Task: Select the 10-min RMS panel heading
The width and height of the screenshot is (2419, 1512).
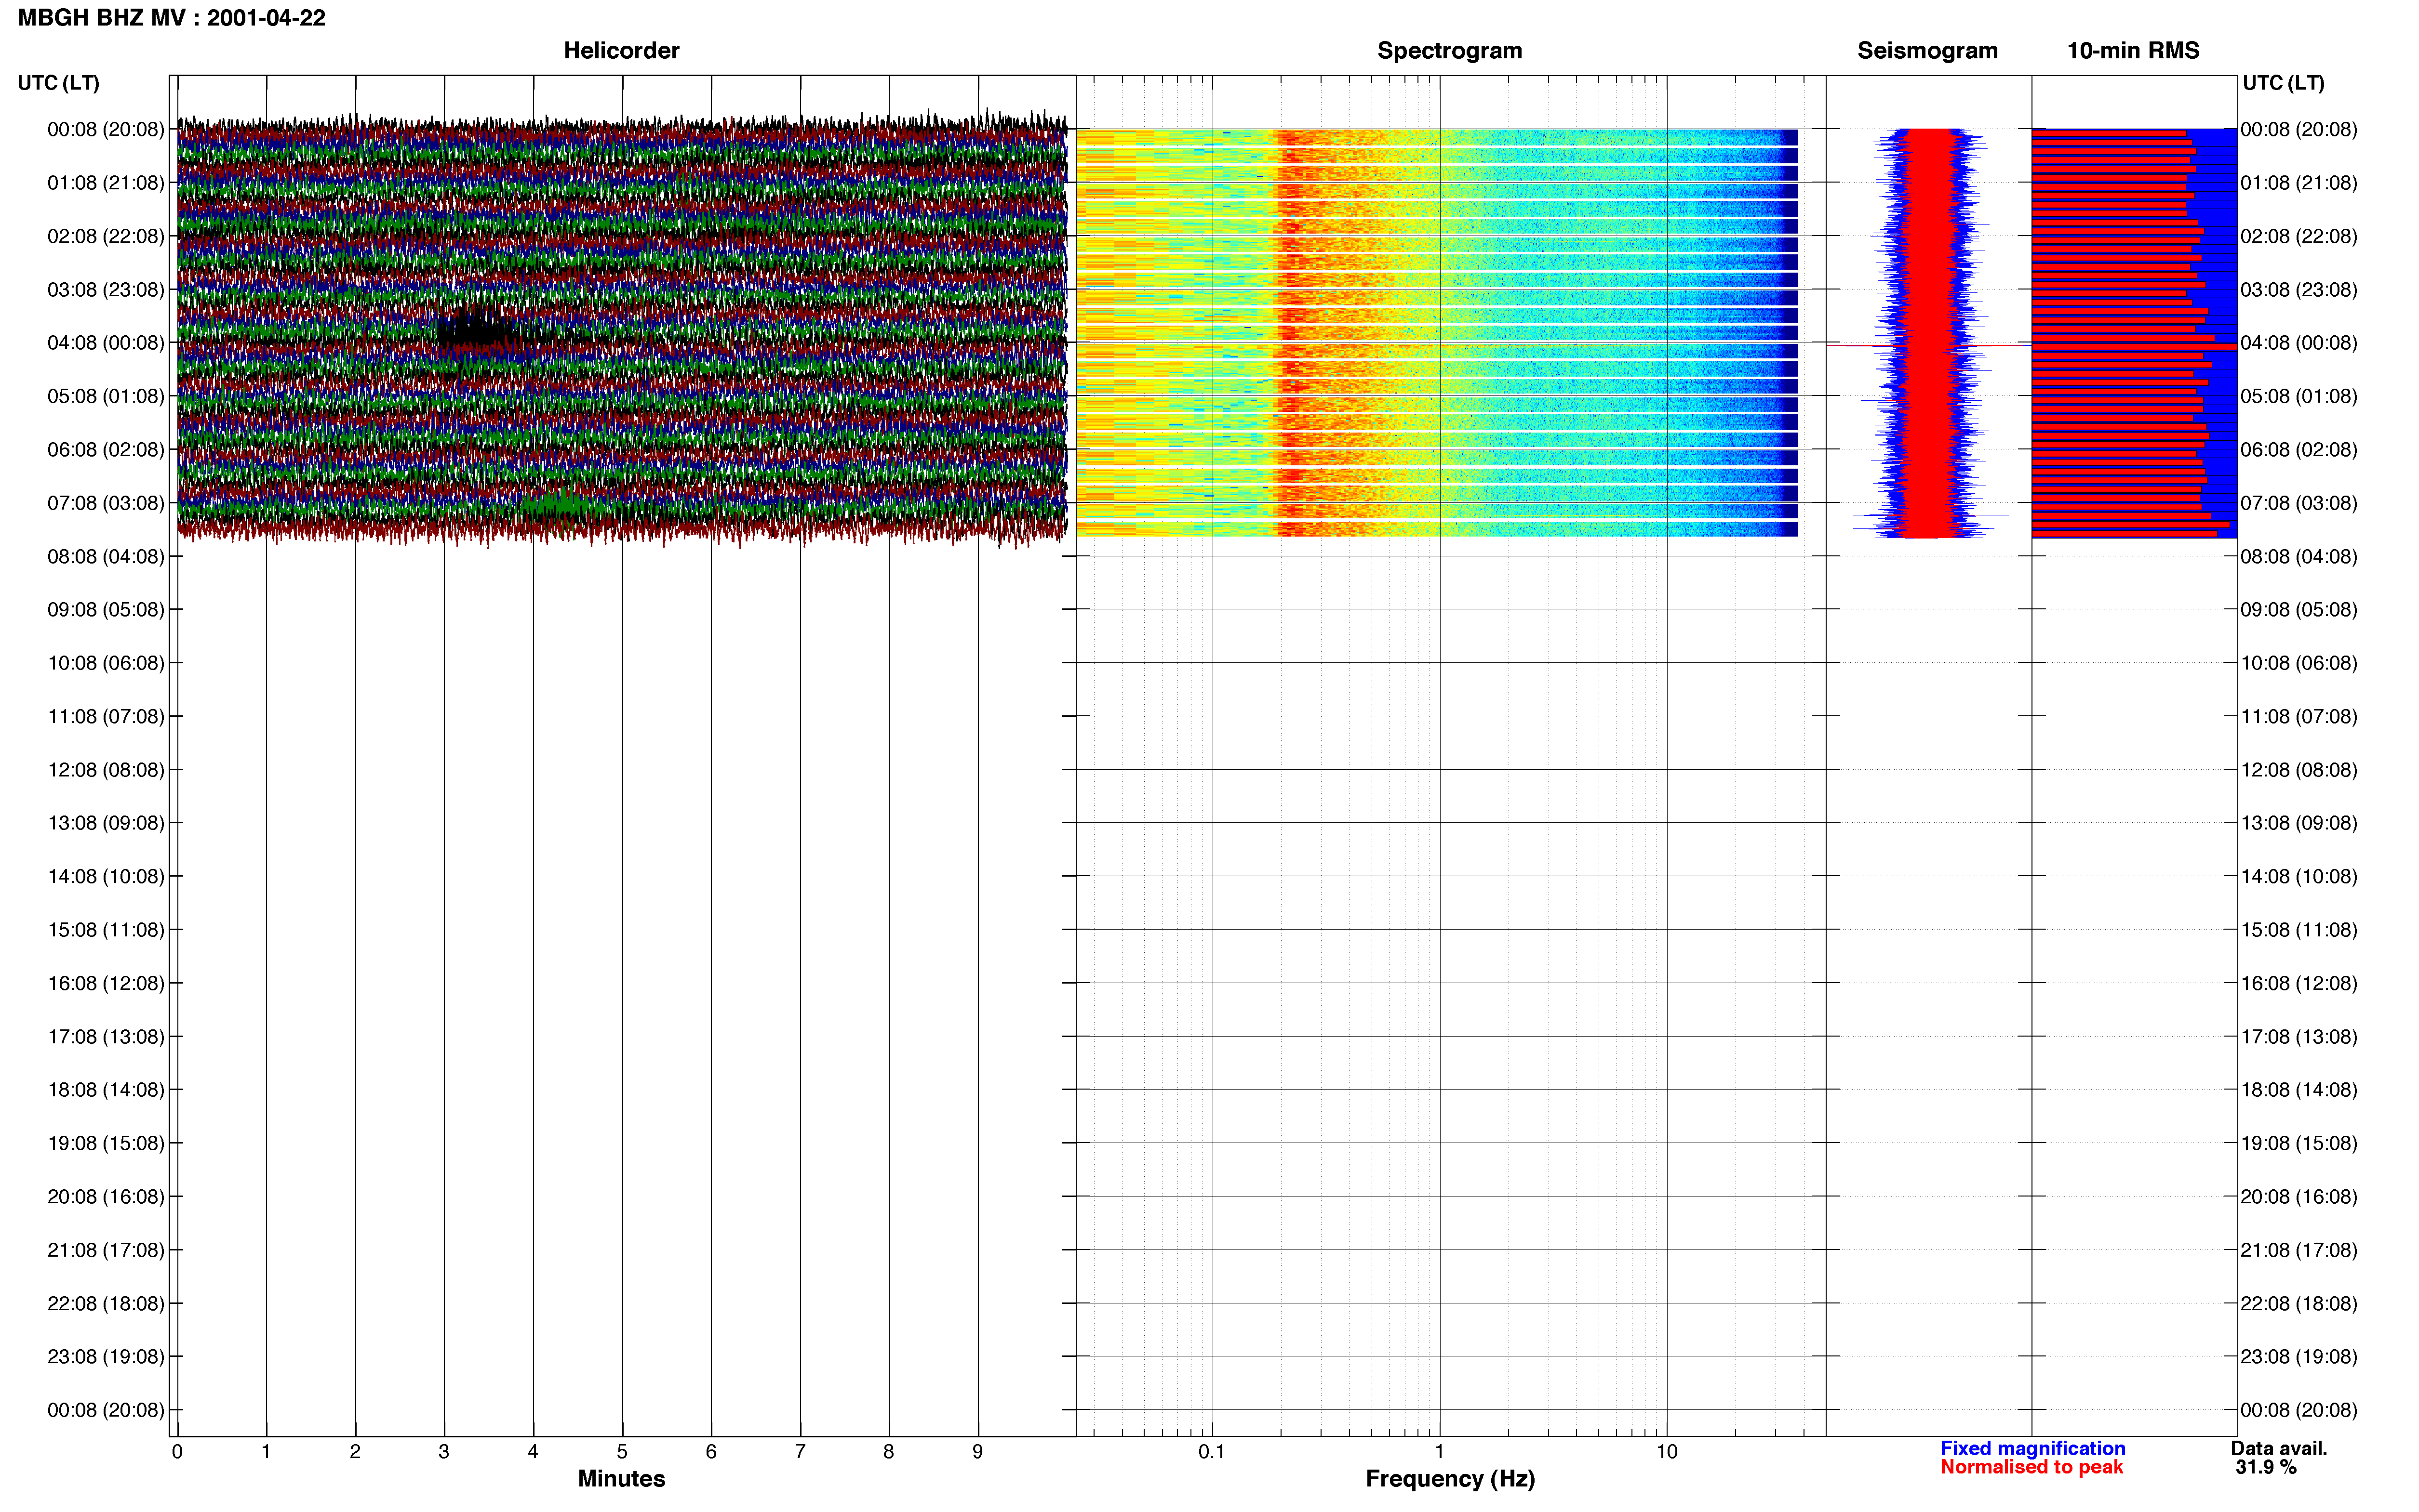Action: click(2133, 50)
